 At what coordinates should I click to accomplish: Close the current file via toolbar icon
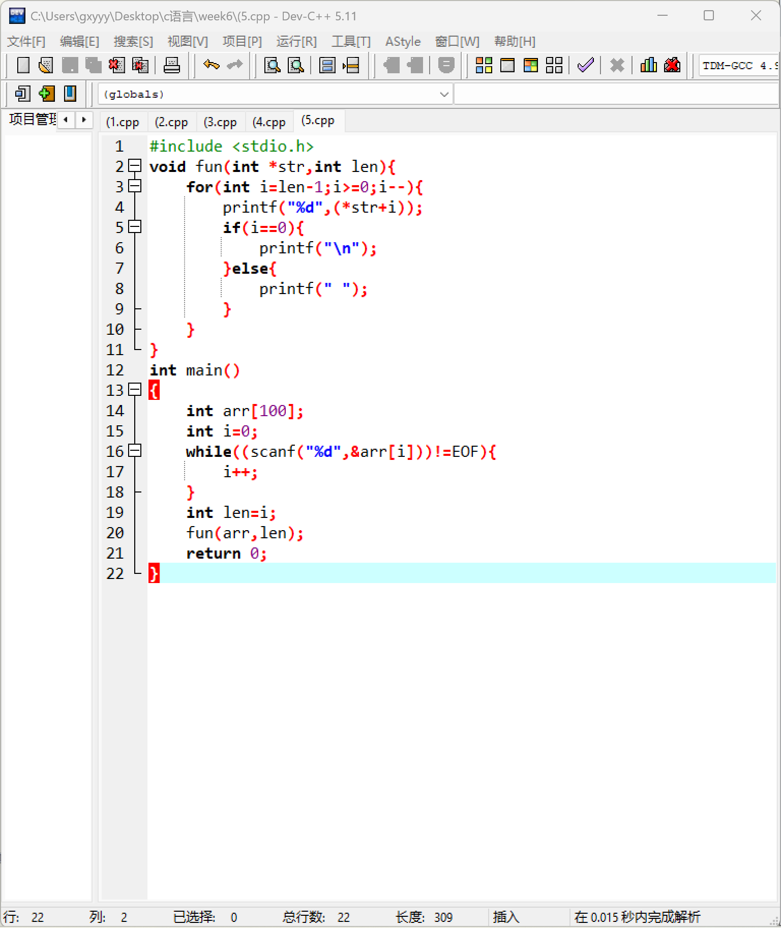pyautogui.click(x=116, y=65)
